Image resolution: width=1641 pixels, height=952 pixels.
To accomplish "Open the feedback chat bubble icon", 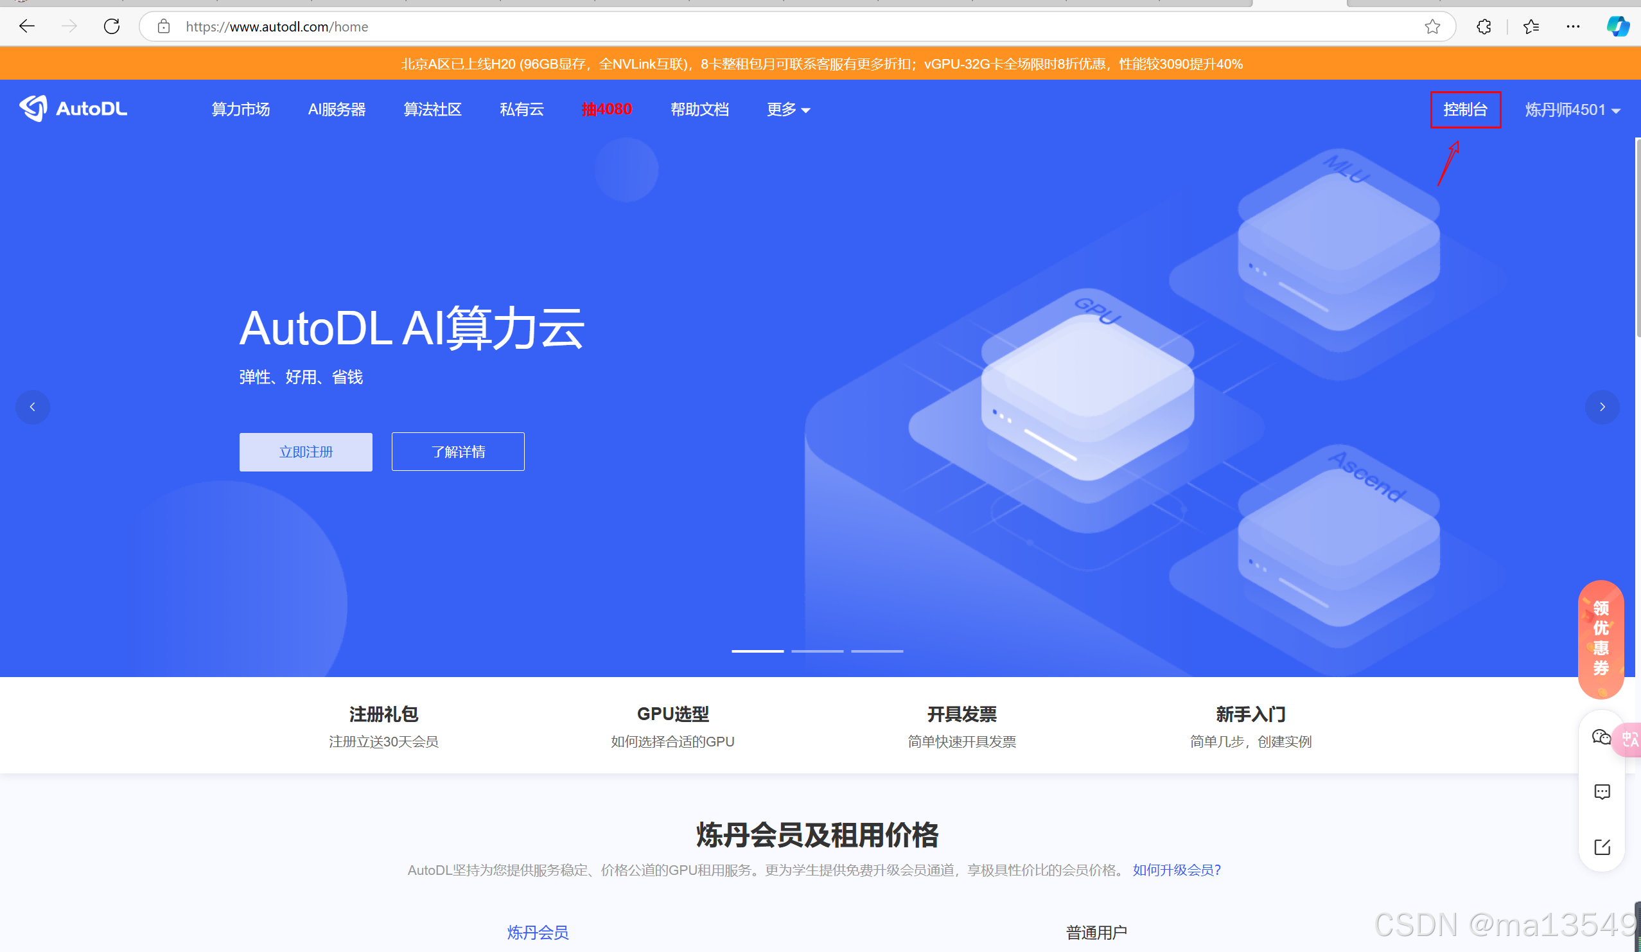I will pyautogui.click(x=1602, y=792).
